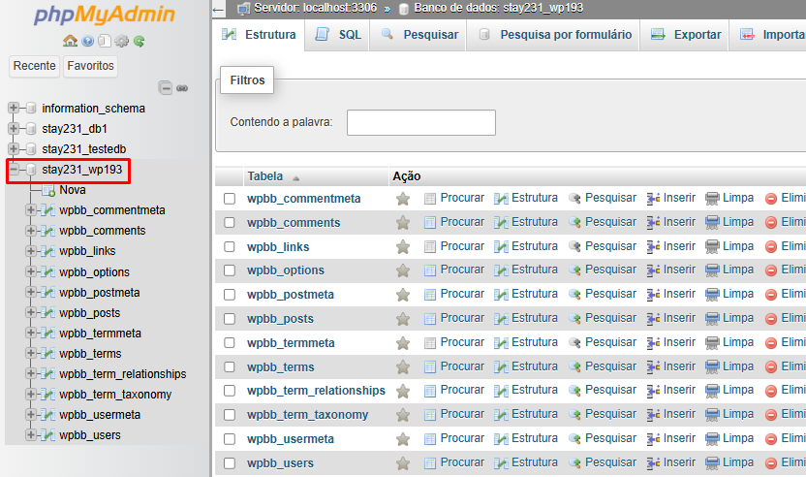The image size is (806, 477).
Task: Open navigation settings gear icon
Action: click(122, 41)
